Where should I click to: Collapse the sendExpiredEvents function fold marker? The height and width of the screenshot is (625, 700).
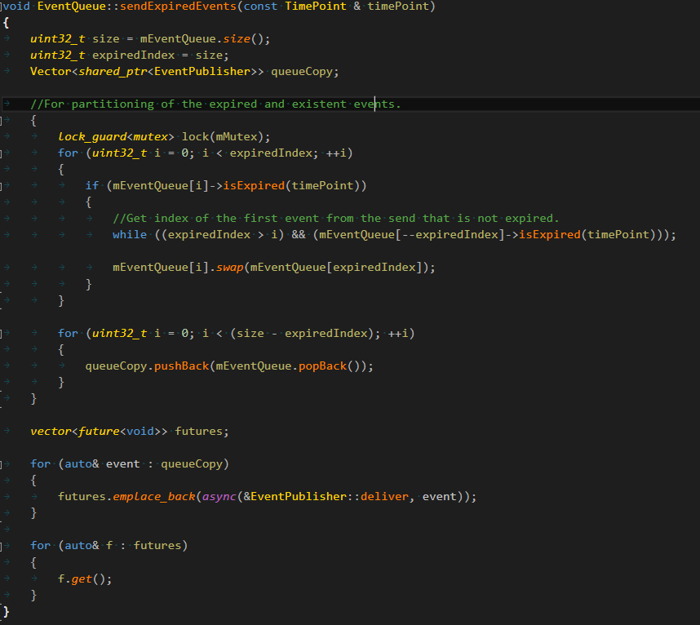click(x=2, y=7)
